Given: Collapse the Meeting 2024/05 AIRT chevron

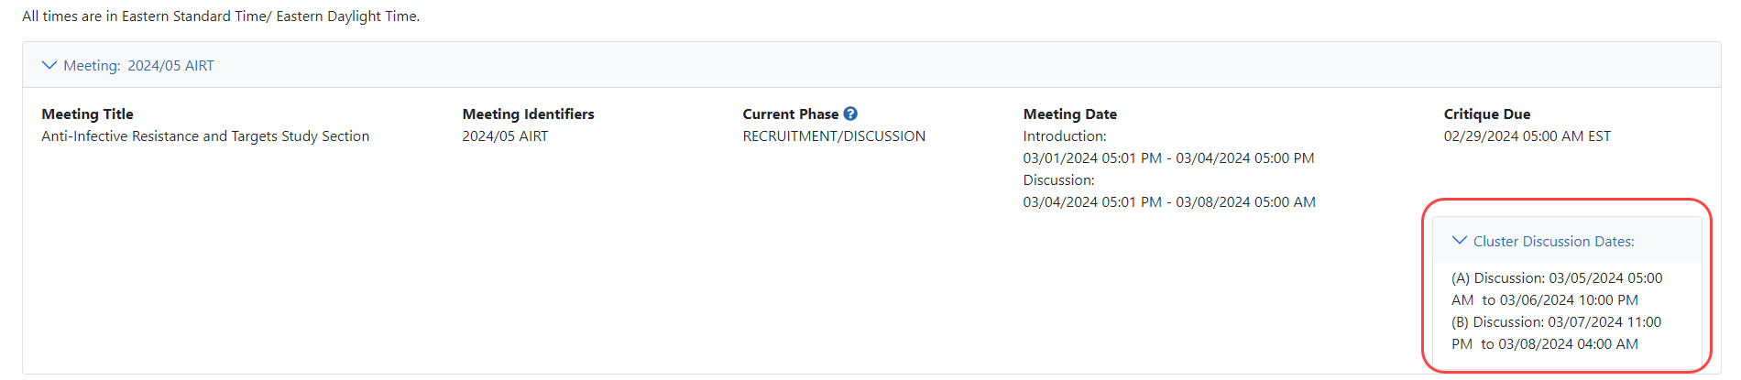Looking at the screenshot, I should coord(49,65).
